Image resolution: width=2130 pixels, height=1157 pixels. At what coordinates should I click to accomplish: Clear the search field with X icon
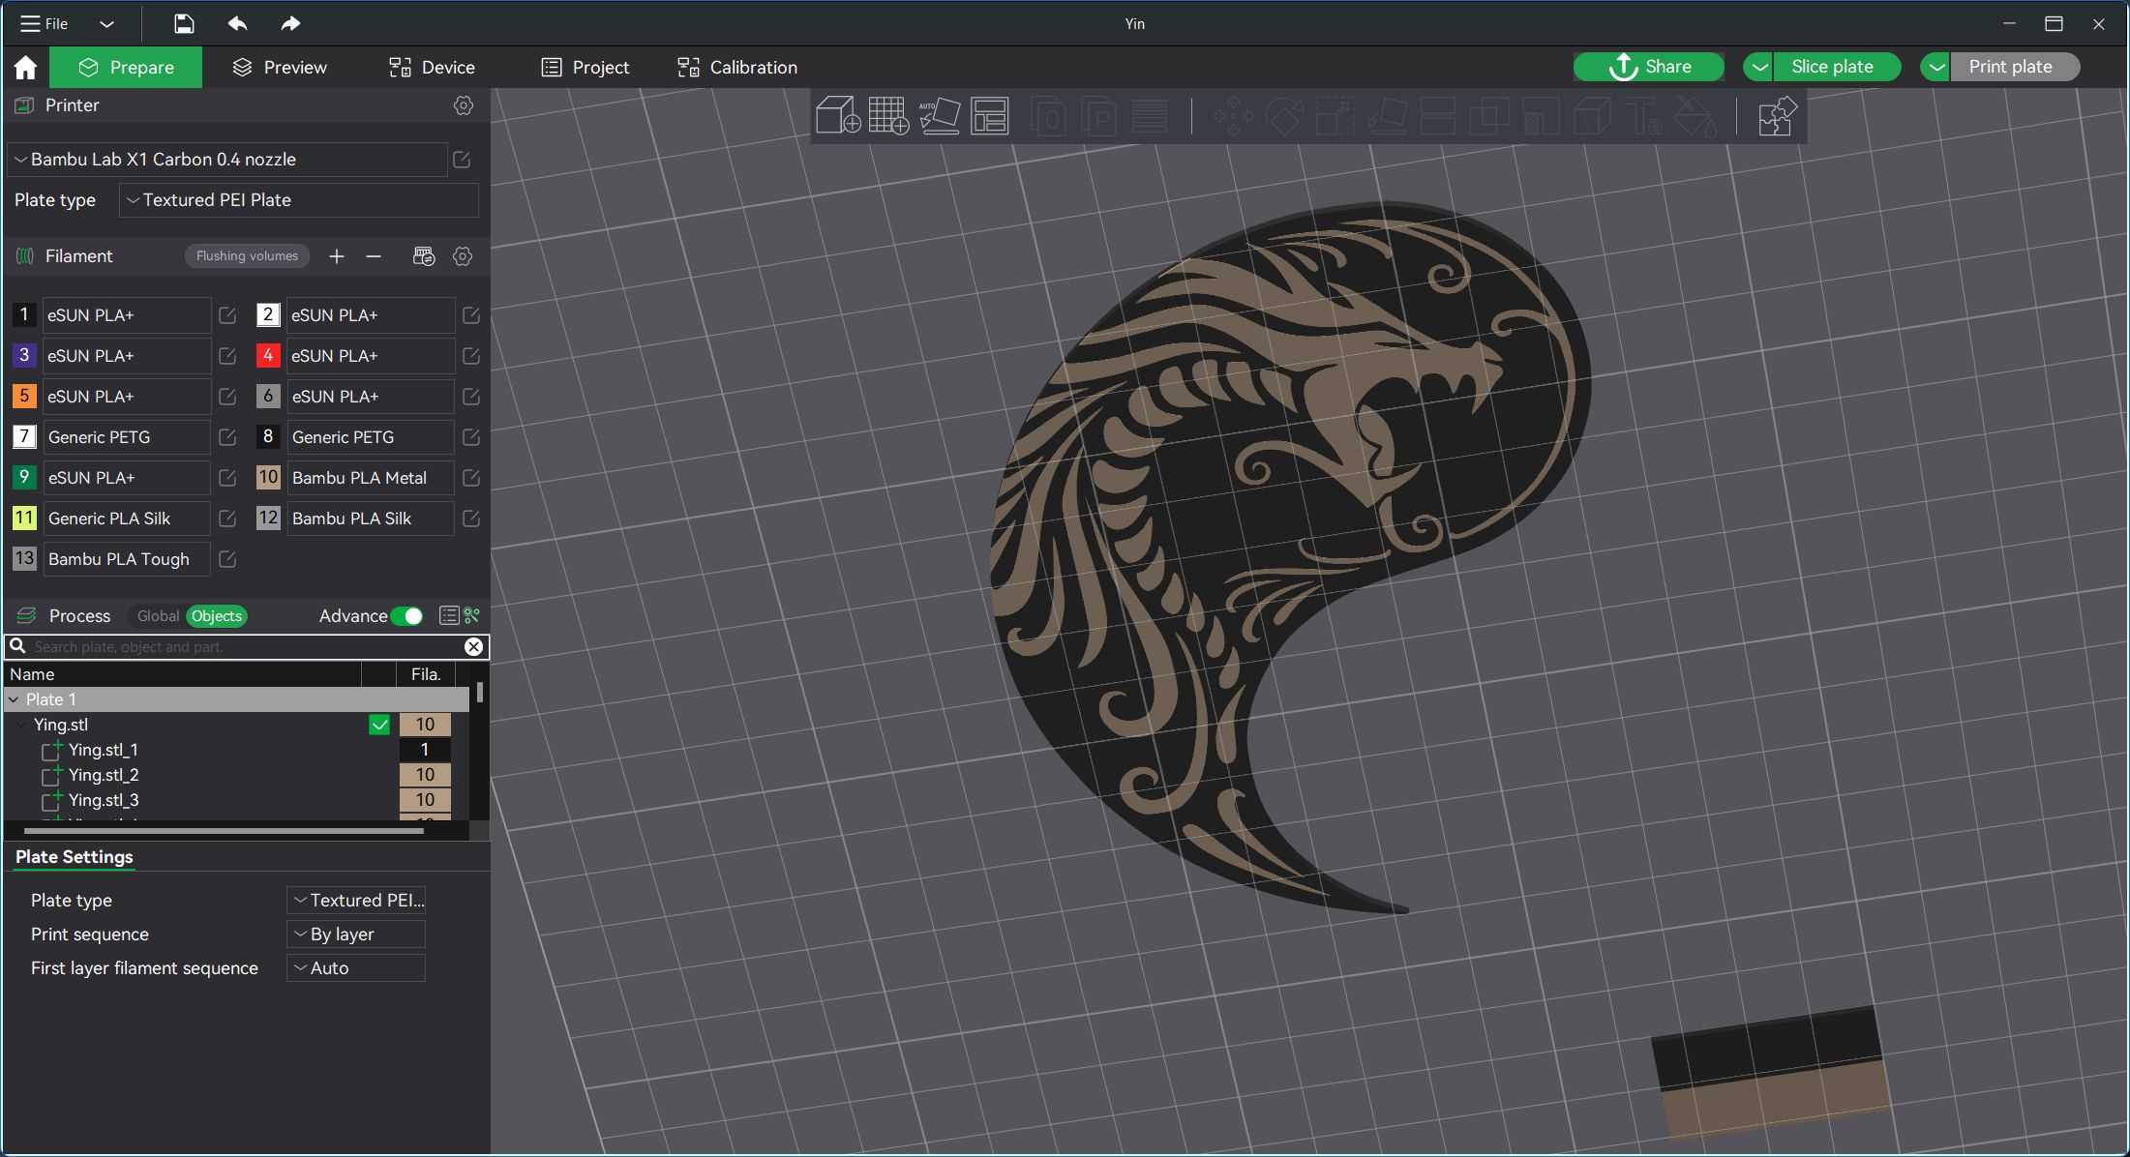pos(473,647)
